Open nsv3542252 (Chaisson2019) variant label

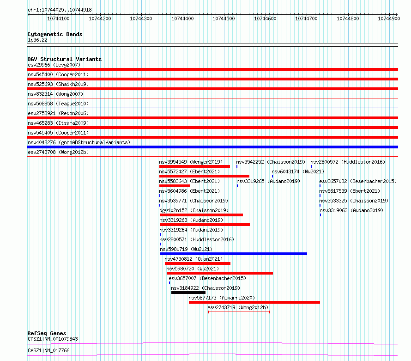[271, 162]
